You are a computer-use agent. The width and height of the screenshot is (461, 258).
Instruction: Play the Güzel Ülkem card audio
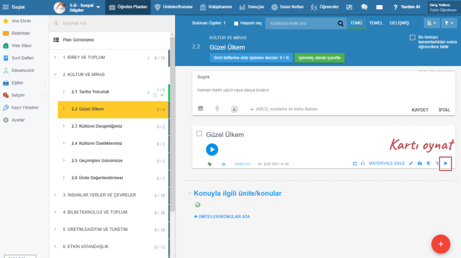pyautogui.click(x=212, y=149)
